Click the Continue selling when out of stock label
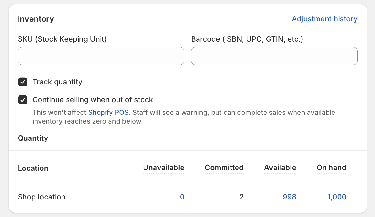Viewport: 375px width, 217px height. (93, 100)
